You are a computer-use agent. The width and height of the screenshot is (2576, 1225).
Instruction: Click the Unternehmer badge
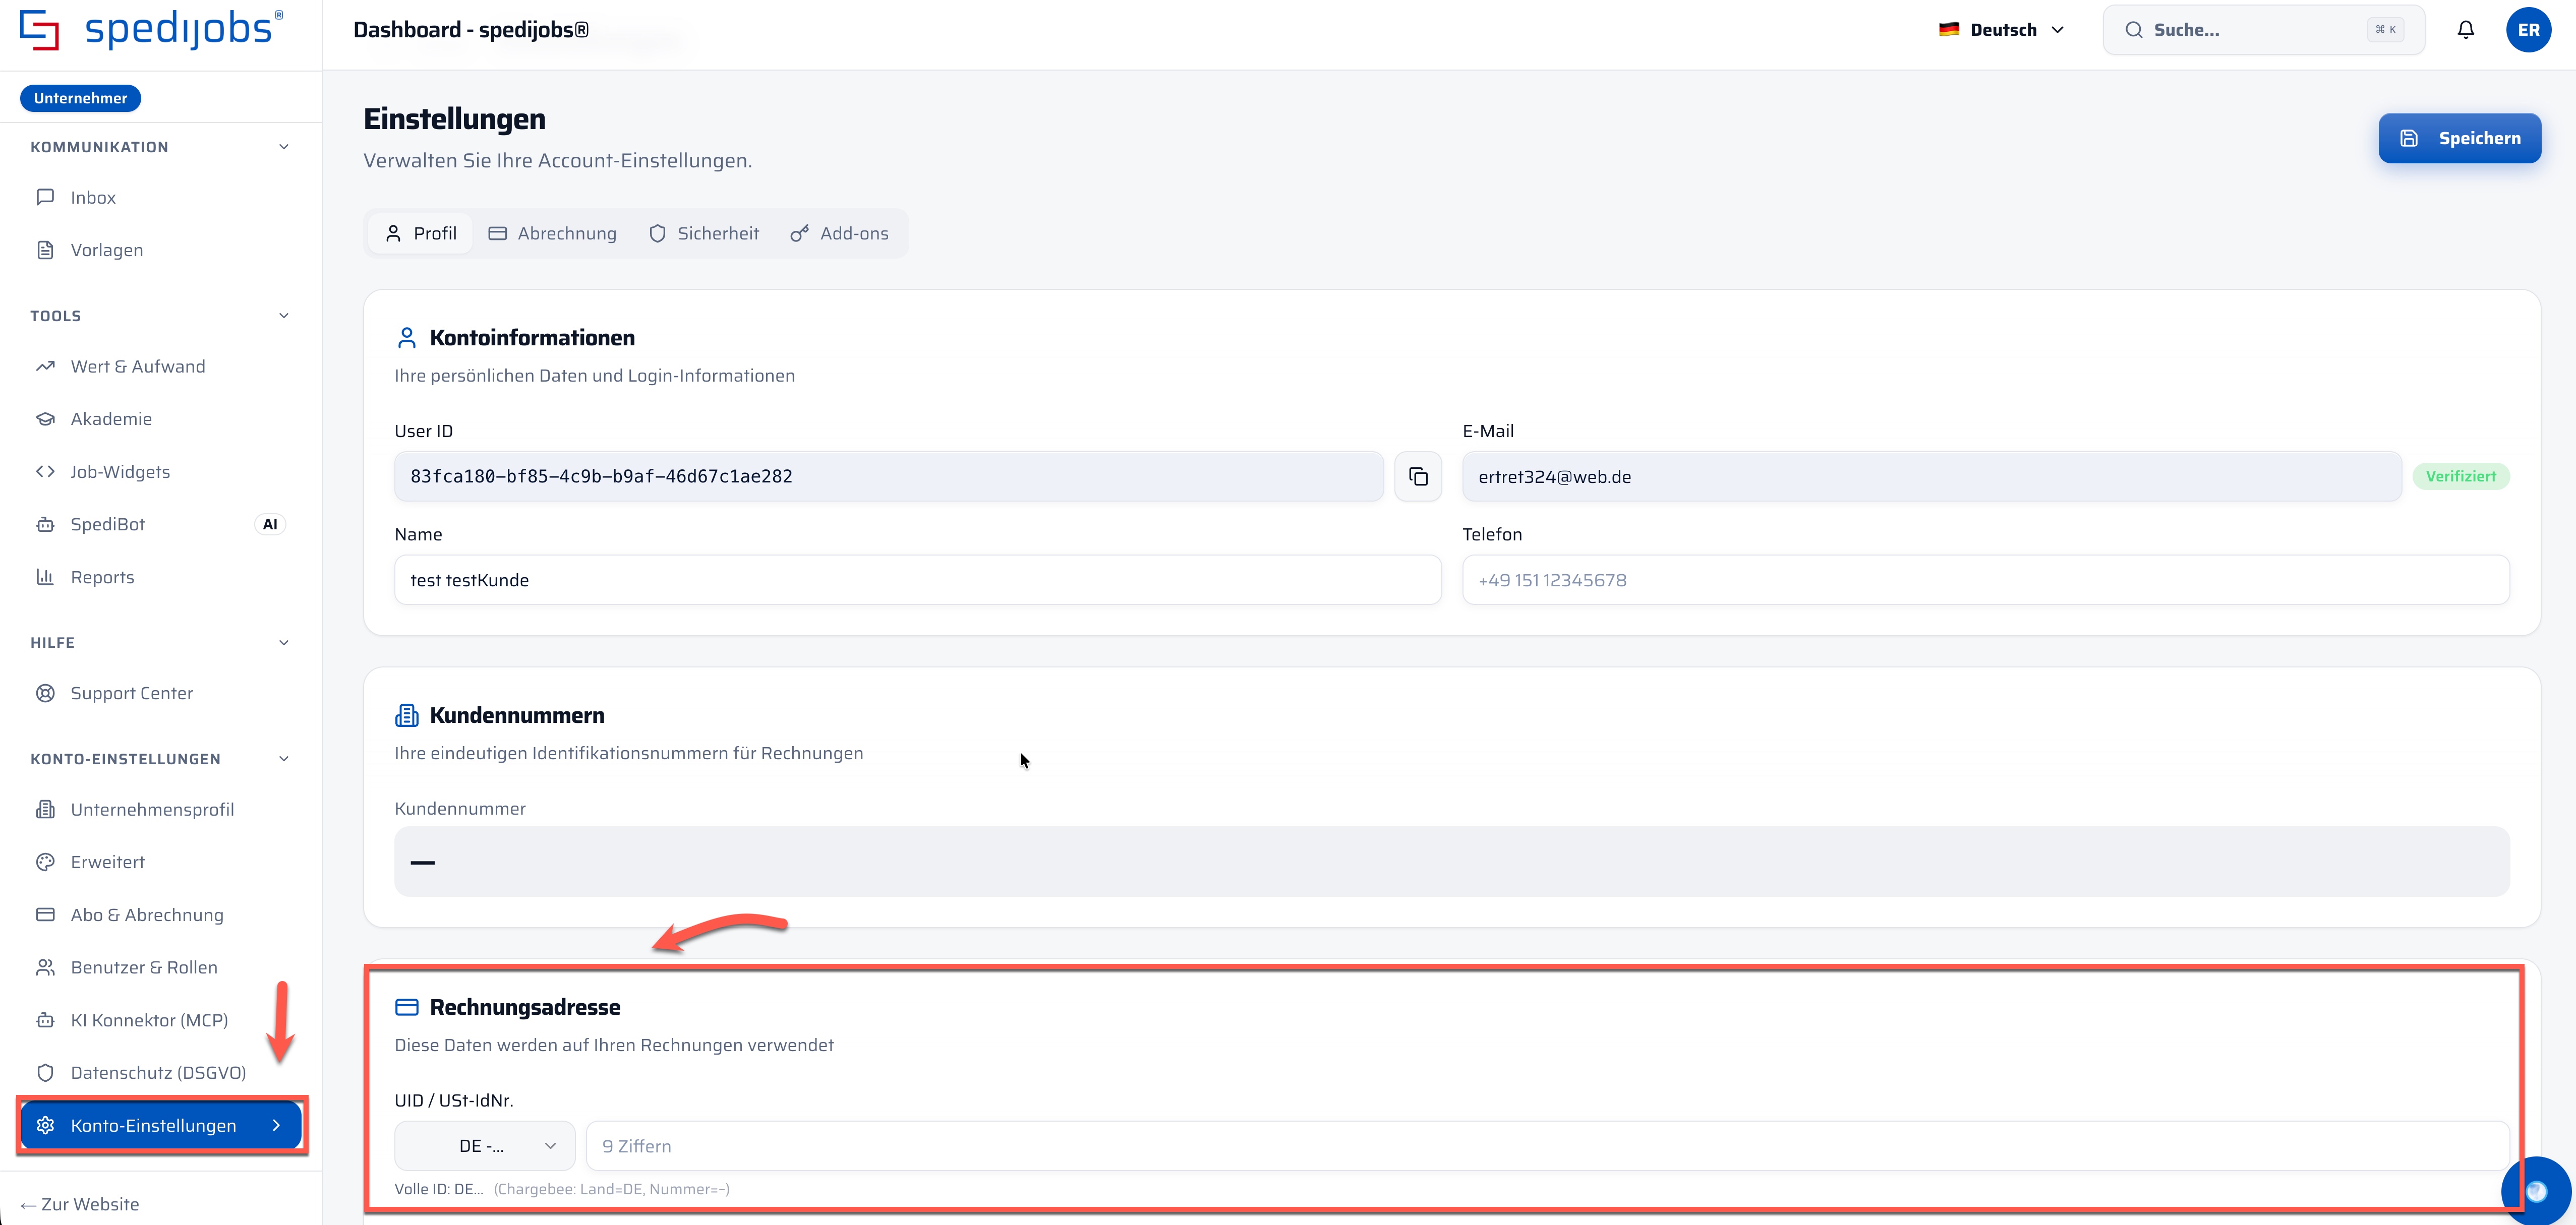(x=80, y=98)
